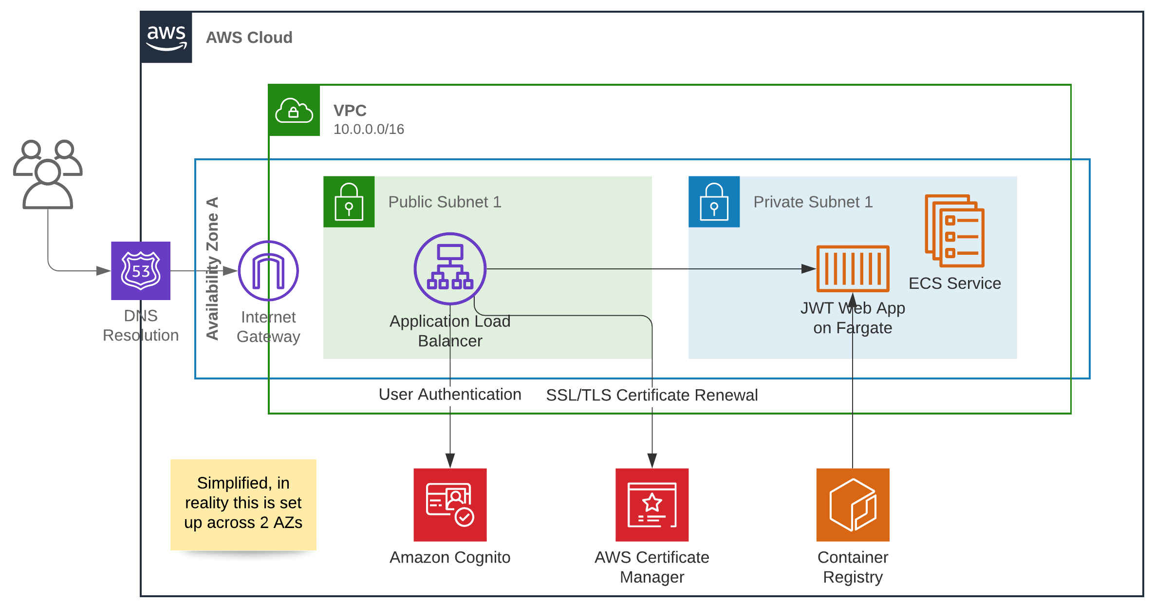This screenshot has height=605, width=1154.
Task: Select the Public Subnet 1 lock icon
Action: [x=349, y=202]
